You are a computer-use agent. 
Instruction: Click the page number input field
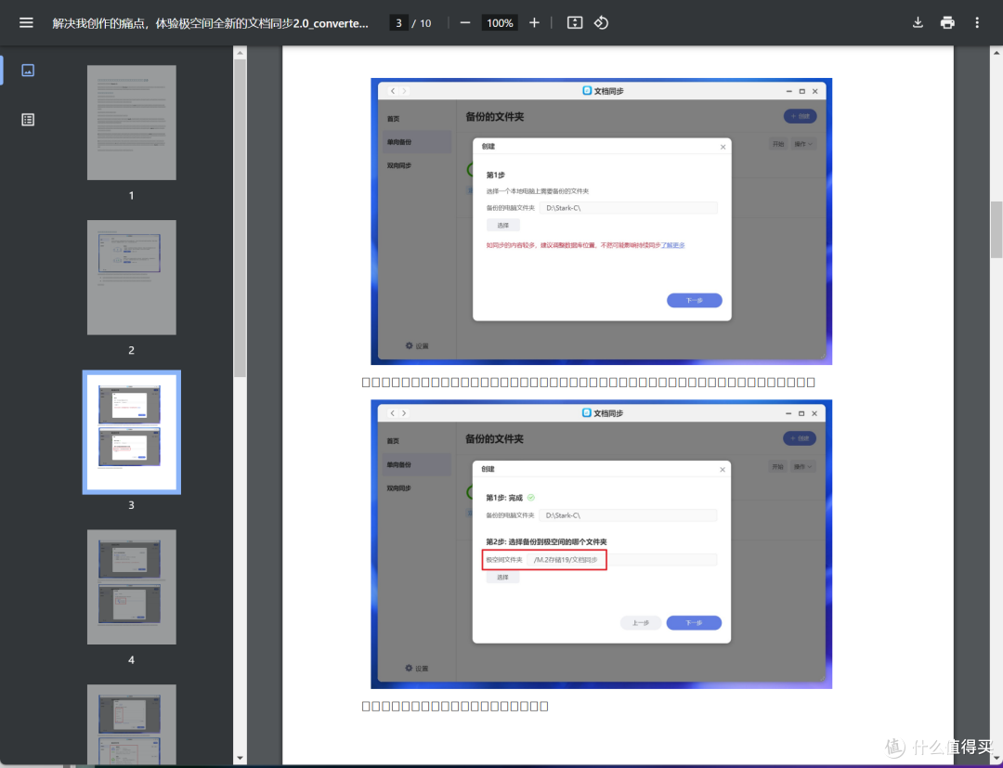[x=398, y=23]
